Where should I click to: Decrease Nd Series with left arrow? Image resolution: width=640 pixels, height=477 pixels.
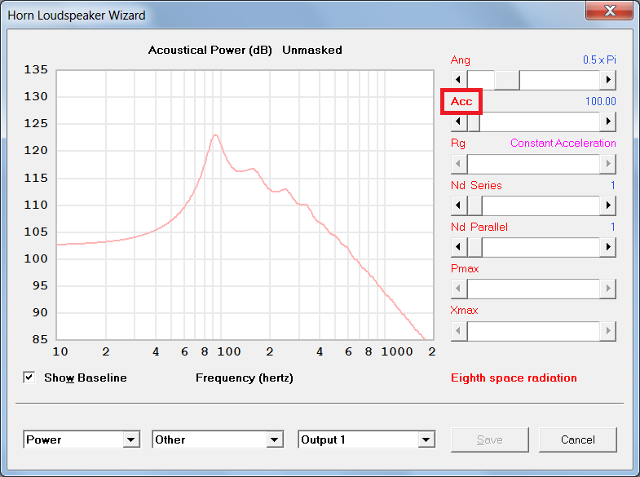pyautogui.click(x=459, y=205)
